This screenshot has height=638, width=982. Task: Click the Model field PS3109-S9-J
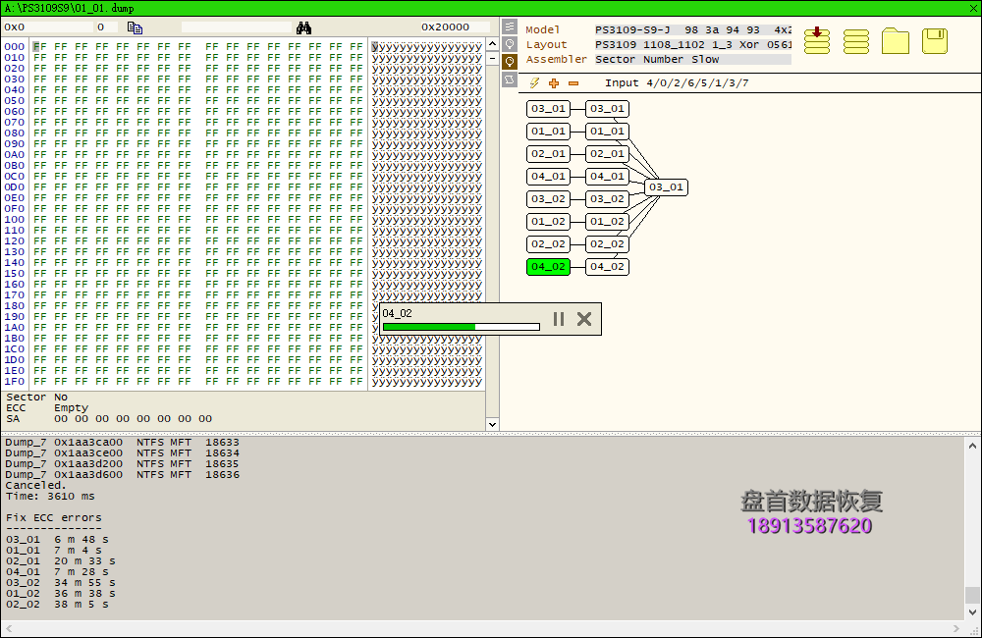click(692, 29)
